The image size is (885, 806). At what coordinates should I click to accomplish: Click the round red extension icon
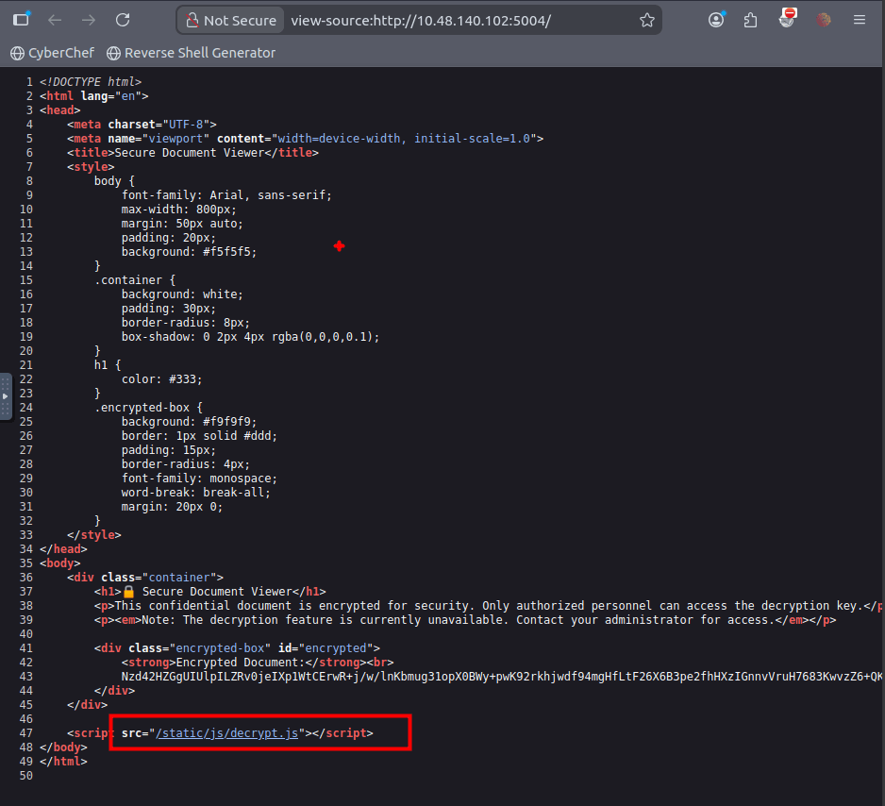(823, 20)
